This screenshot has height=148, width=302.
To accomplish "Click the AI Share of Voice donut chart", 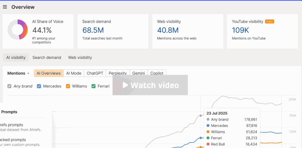I will pos(17,29).
